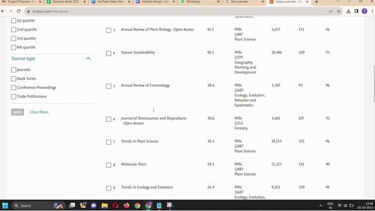
Task: Select row 3 Annual Review of Plant Biology checkbox
Action: click(108, 30)
